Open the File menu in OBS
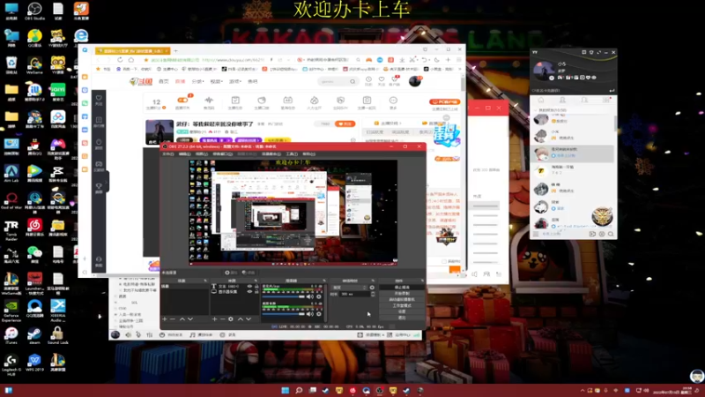This screenshot has width=705, height=397. pos(168,154)
